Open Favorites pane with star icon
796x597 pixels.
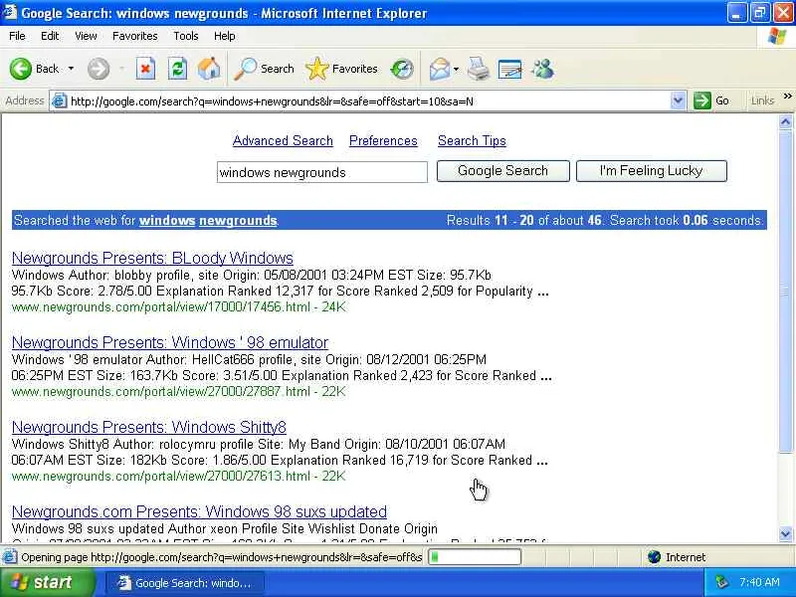(x=341, y=69)
